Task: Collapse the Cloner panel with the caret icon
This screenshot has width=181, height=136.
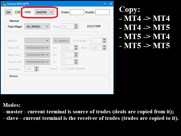Action: click(x=105, y=4)
